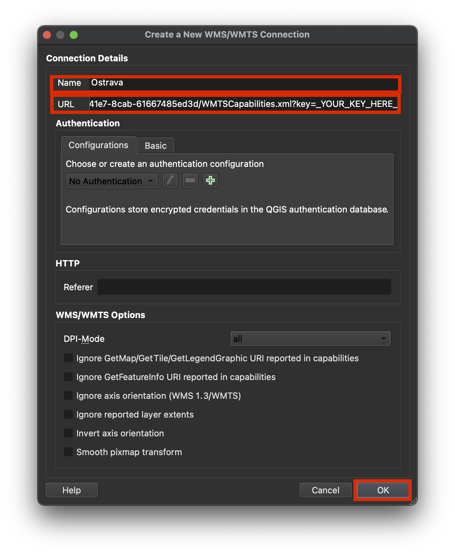Viewport: 455px width, 555px height.
Task: Open the No Authentication dropdown
Action: click(x=112, y=181)
